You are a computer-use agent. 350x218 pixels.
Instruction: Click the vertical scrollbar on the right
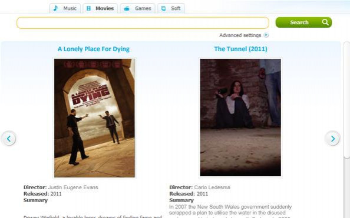(x=347, y=100)
